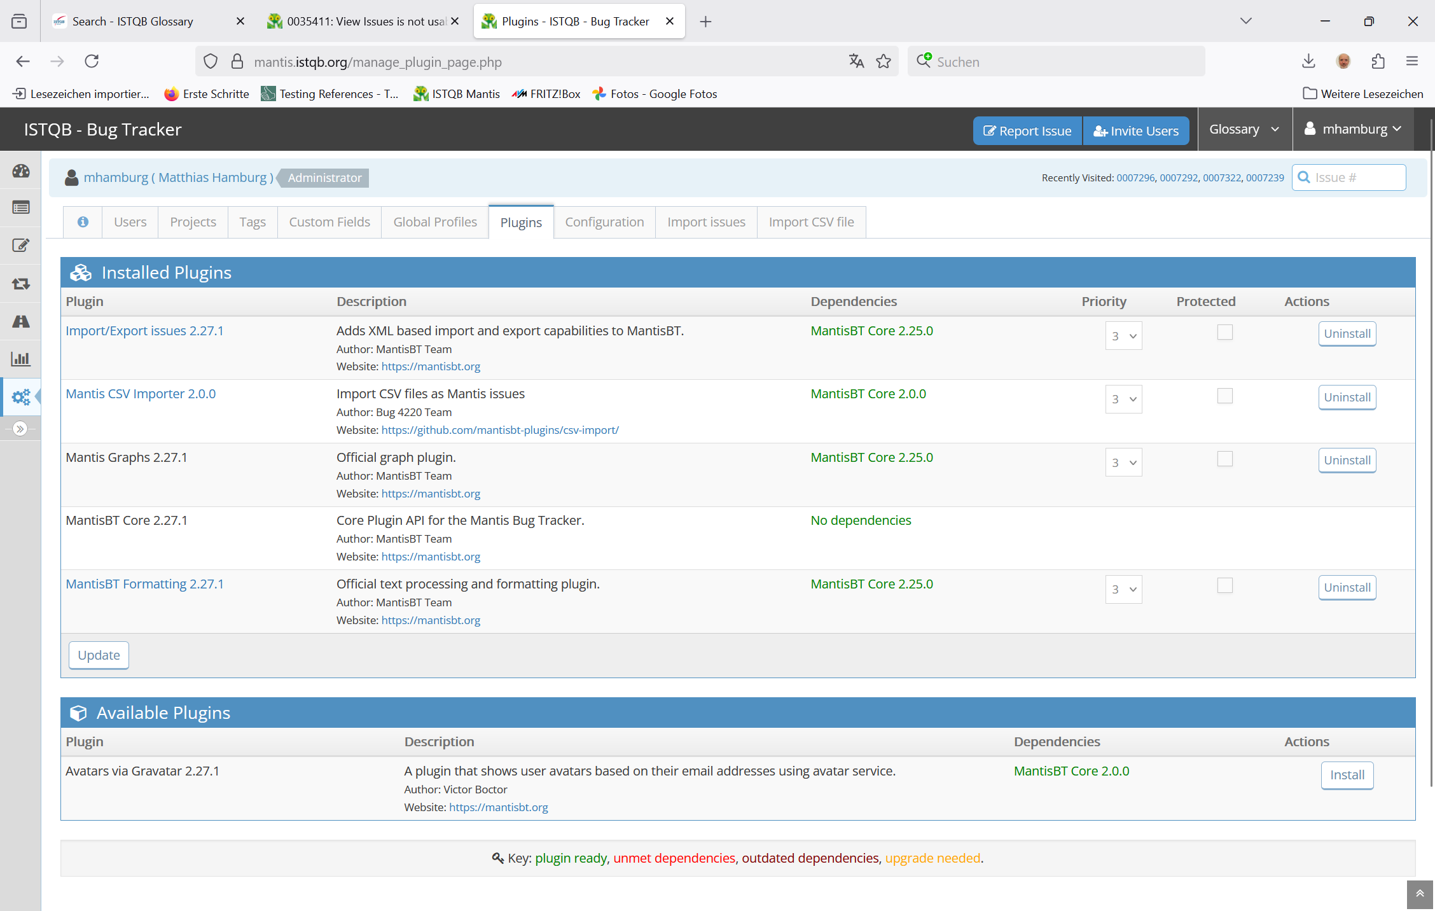Open Import/Export issues 2.27.1 link
The width and height of the screenshot is (1435, 911).
[x=144, y=331]
